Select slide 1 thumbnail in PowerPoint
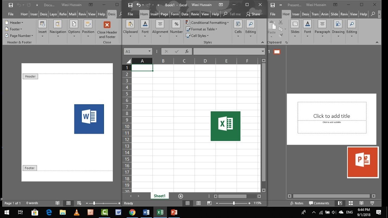The width and height of the screenshot is (388, 218). [277, 52]
